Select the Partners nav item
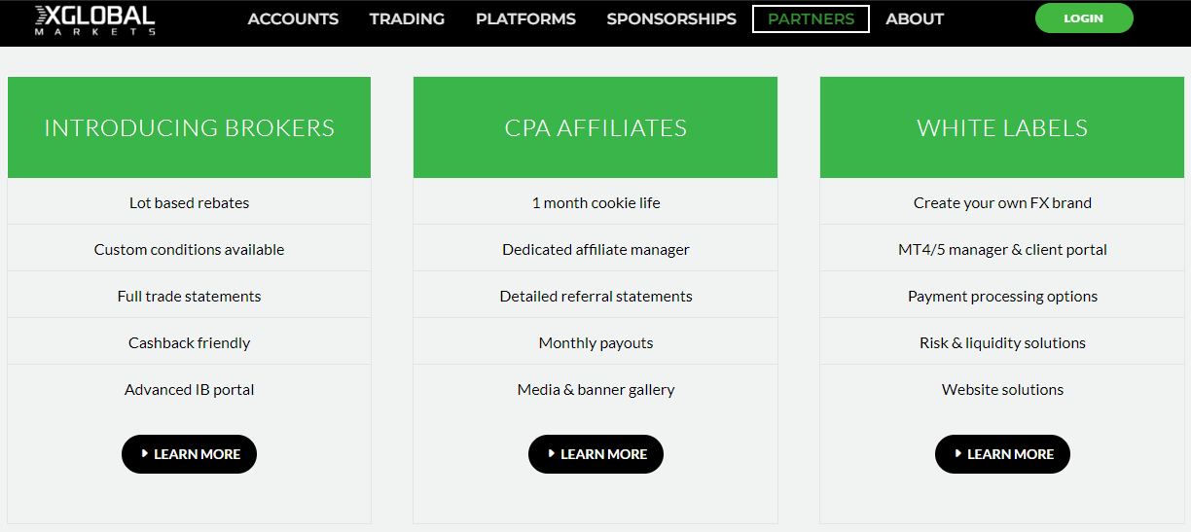 click(x=811, y=18)
